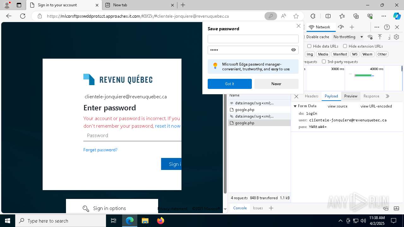Open the Favorites list icon
Image resolution: width=404 pixels, height=227 pixels.
(342, 16)
